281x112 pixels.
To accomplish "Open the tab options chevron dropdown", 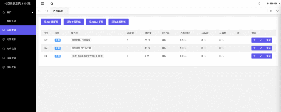I will coord(277,11).
